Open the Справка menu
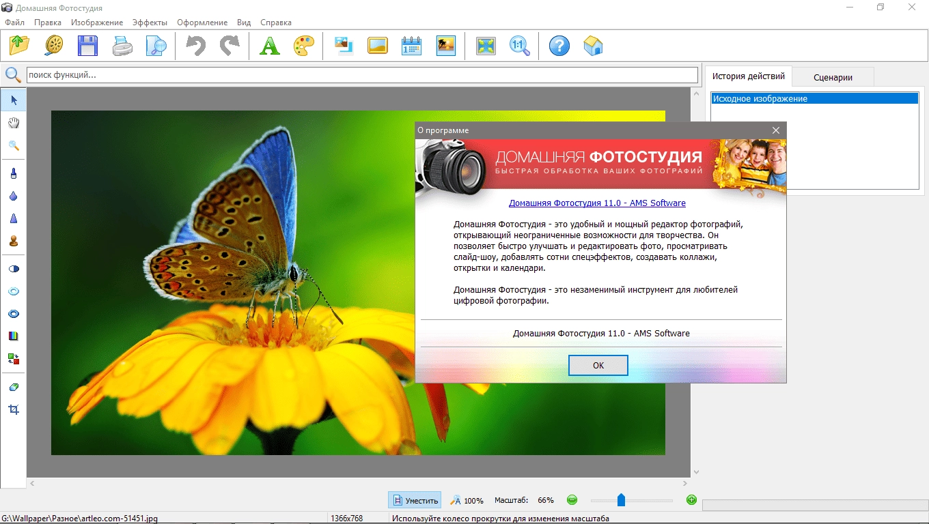Screen dimensions: 929x524 click(x=275, y=23)
